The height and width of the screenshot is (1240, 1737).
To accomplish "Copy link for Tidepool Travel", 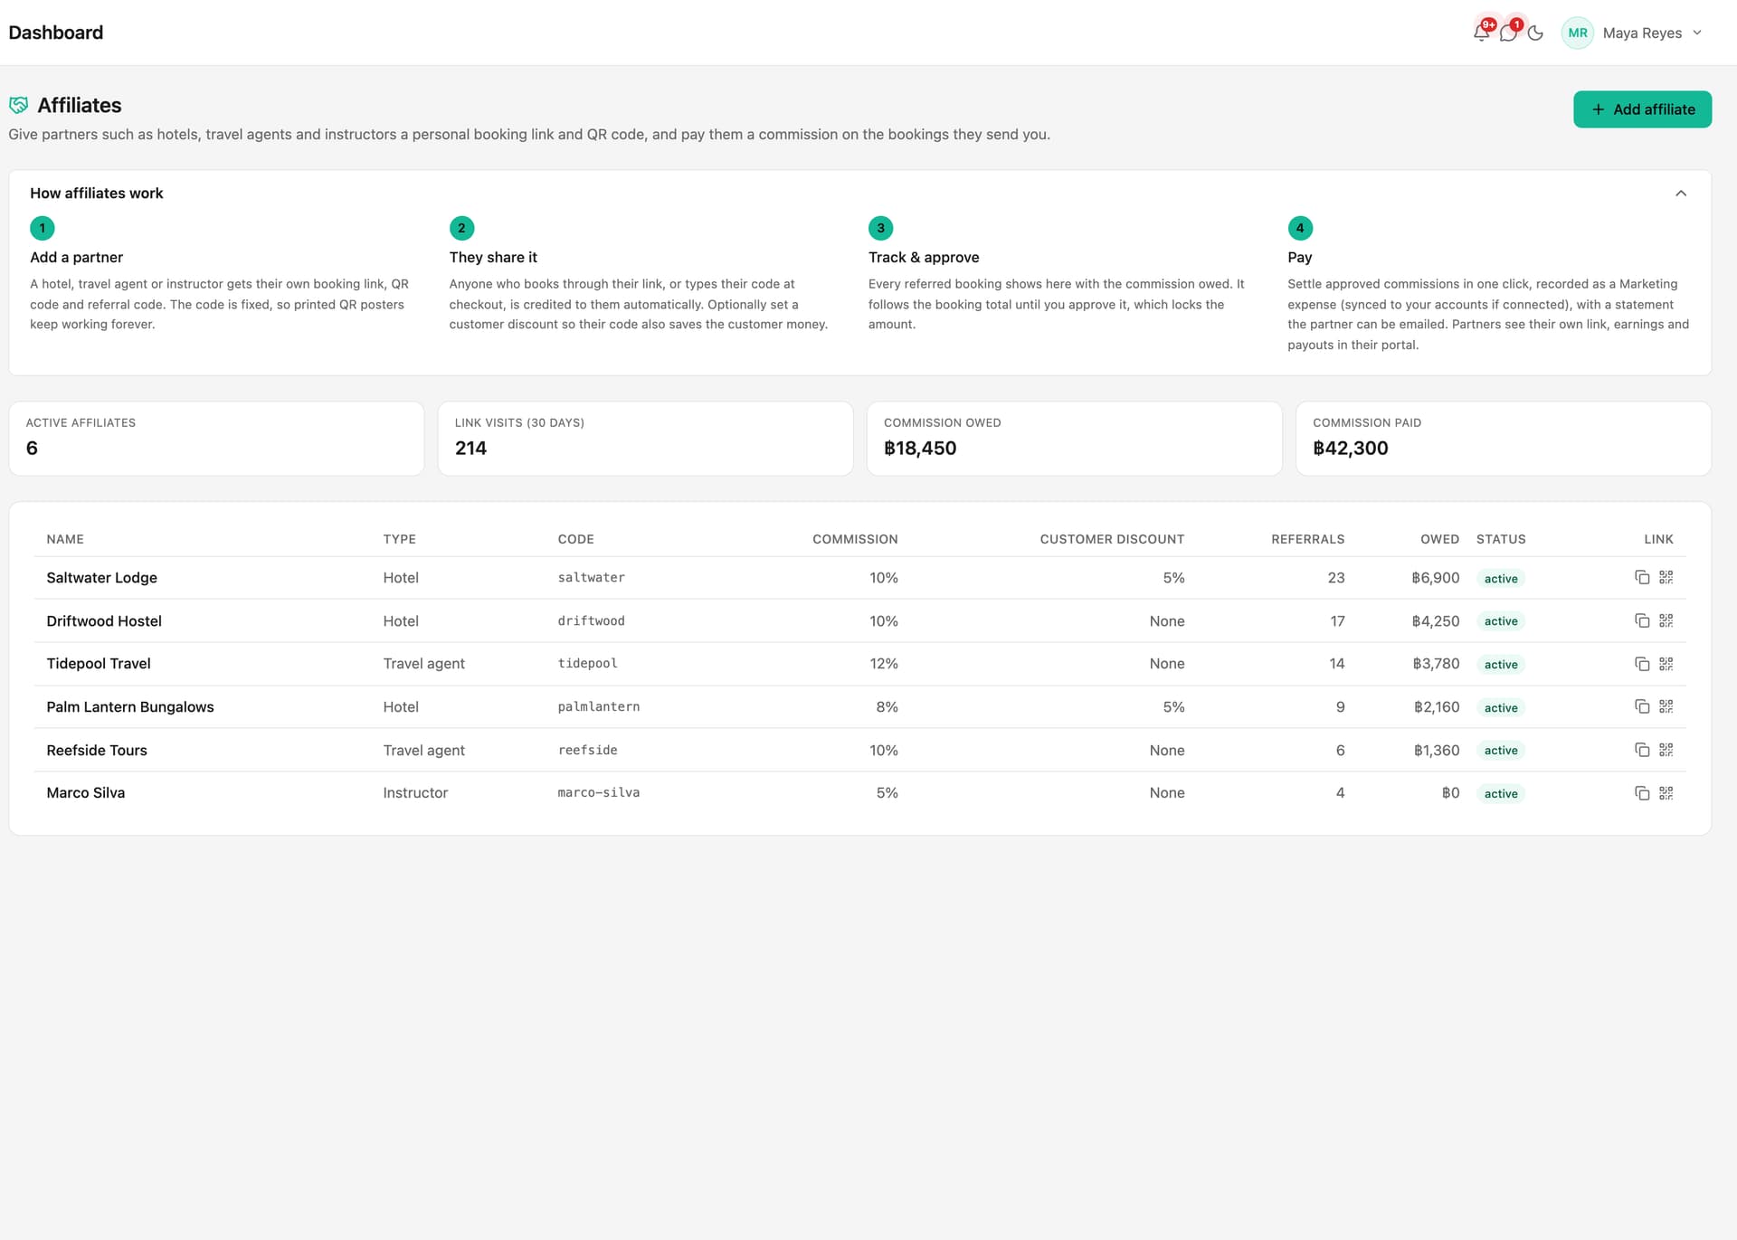I will coord(1642,664).
